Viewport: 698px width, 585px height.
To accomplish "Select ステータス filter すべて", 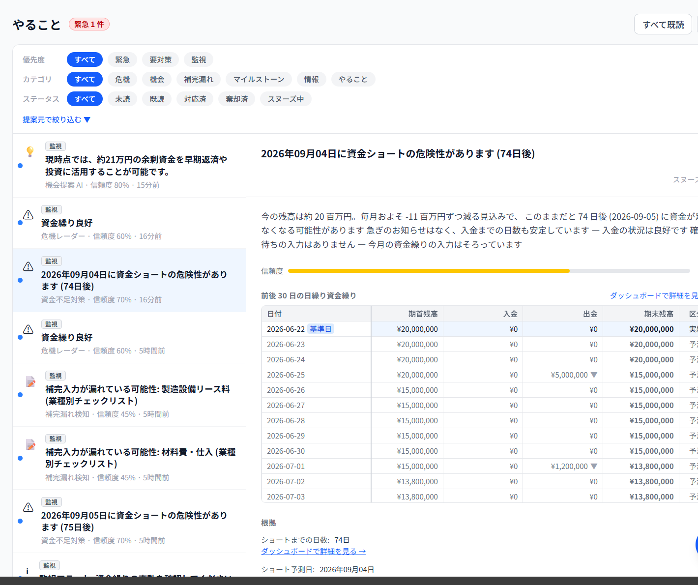I will [x=85, y=99].
